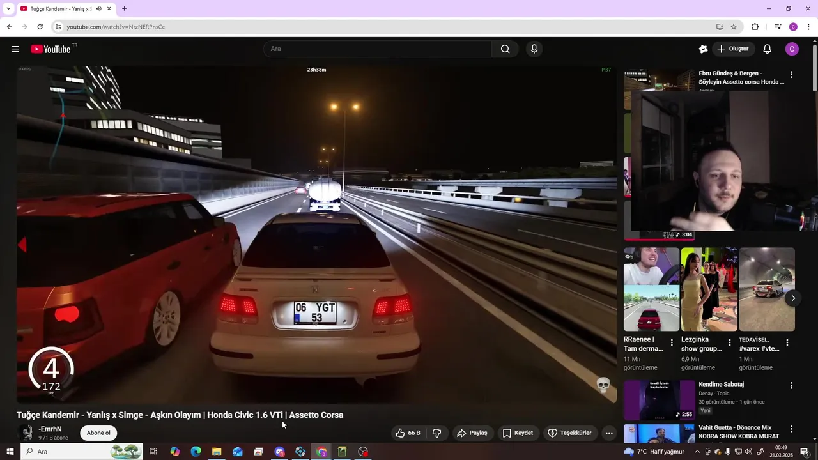Image resolution: width=818 pixels, height=460 pixels.
Task: Open Chrome three-dot menu
Action: 808,27
